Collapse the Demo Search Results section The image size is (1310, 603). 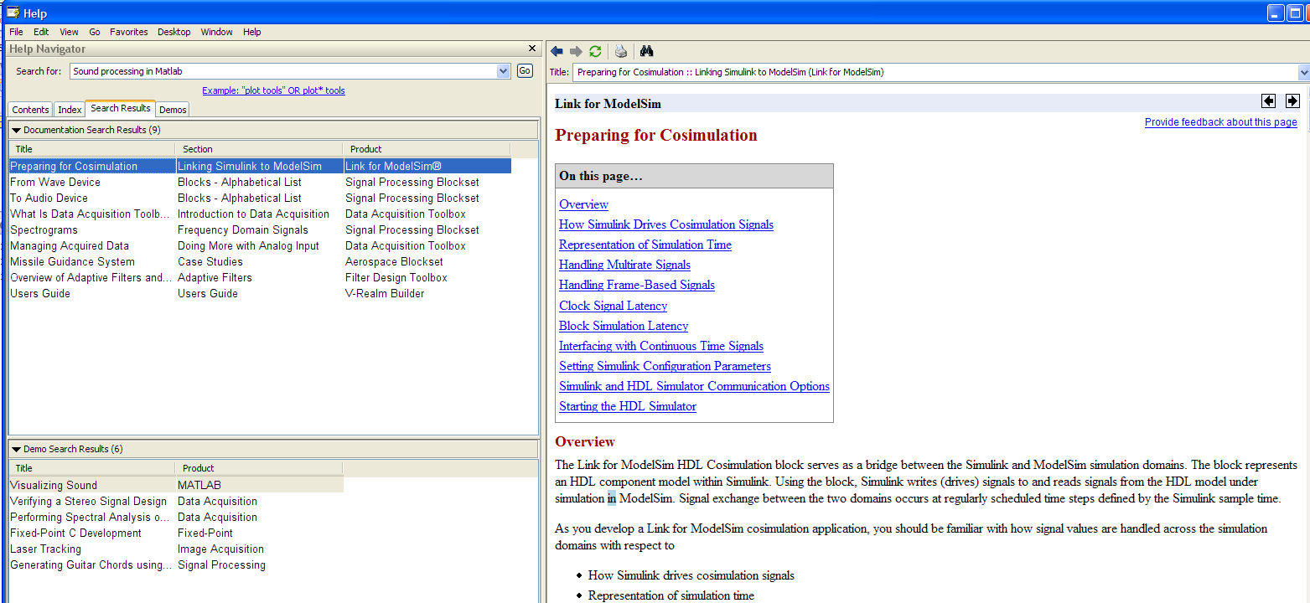click(x=16, y=449)
